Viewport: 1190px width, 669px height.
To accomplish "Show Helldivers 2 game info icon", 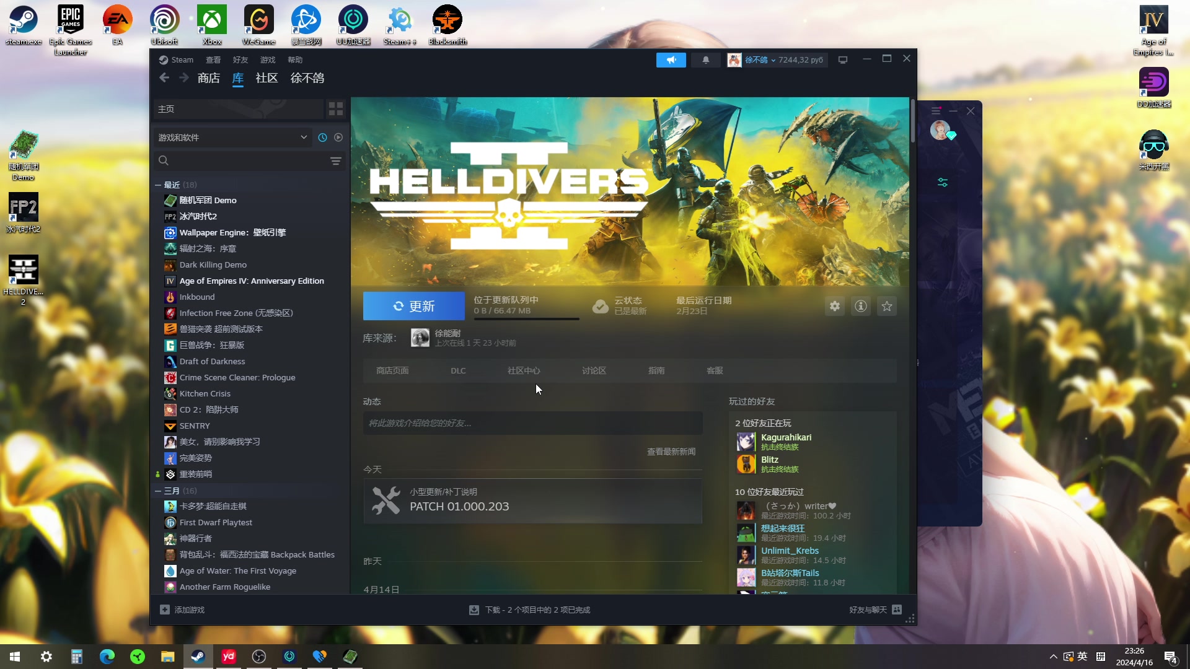I will [x=861, y=306].
